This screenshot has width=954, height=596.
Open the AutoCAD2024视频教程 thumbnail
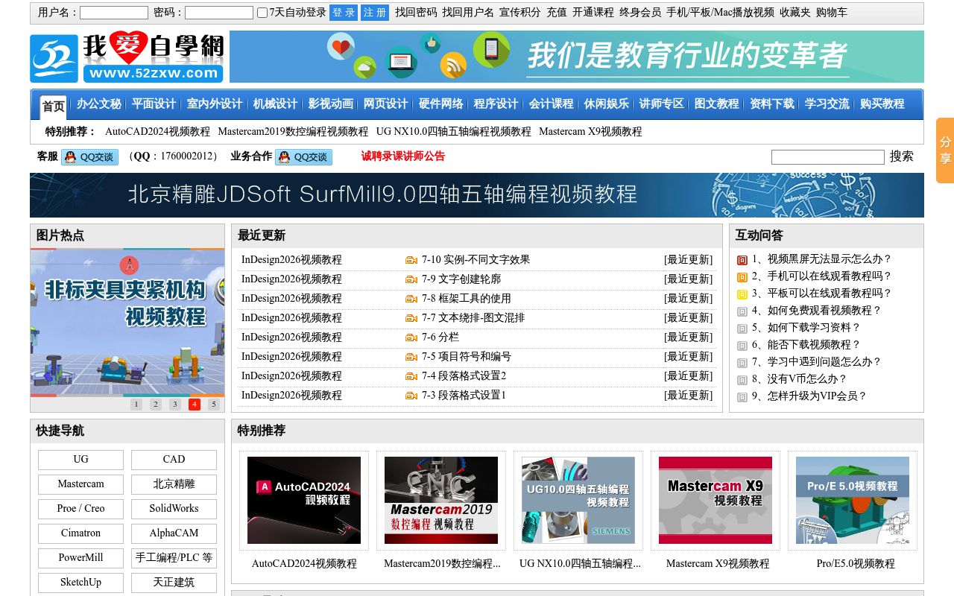304,500
